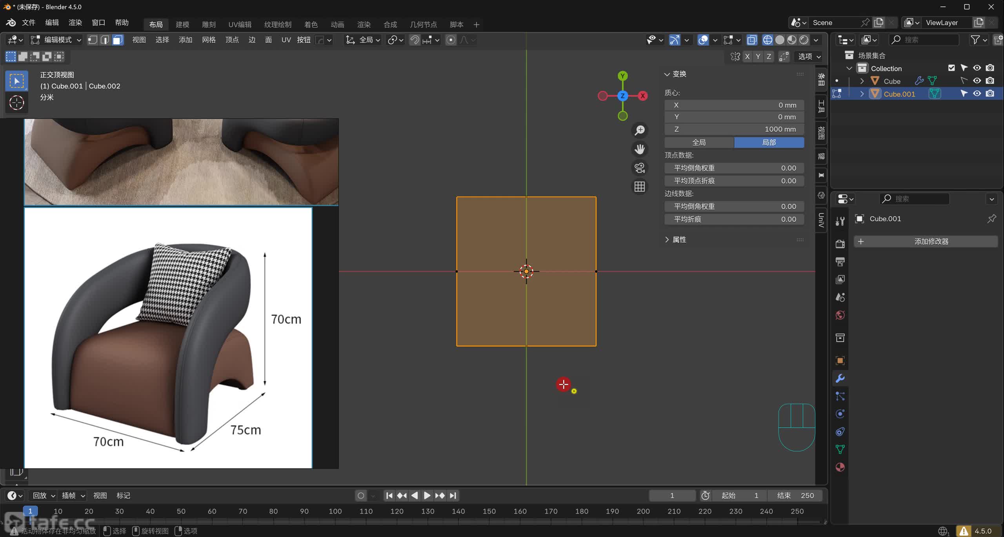The height and width of the screenshot is (537, 1004).
Task: Expand the 属性 panel section
Action: click(x=679, y=239)
